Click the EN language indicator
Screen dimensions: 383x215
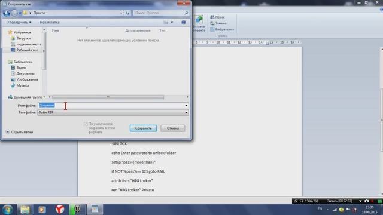(x=320, y=209)
